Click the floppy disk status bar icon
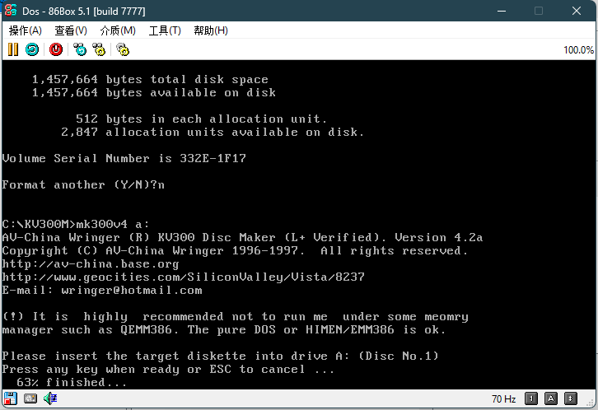 [11, 399]
